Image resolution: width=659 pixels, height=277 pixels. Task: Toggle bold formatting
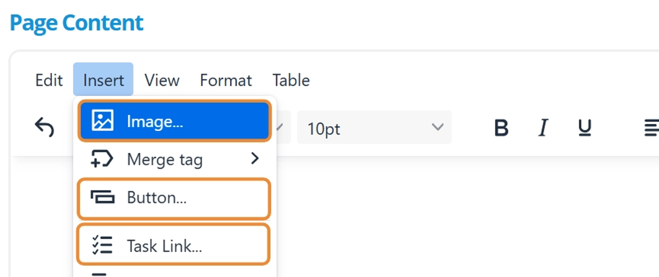click(x=501, y=128)
